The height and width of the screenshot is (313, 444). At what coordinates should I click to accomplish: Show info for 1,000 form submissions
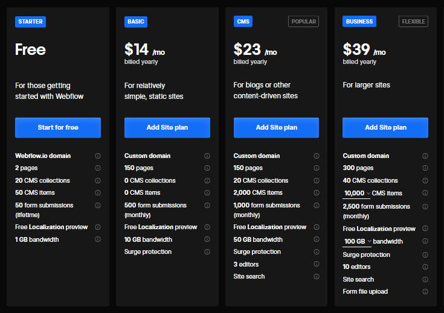point(317,205)
